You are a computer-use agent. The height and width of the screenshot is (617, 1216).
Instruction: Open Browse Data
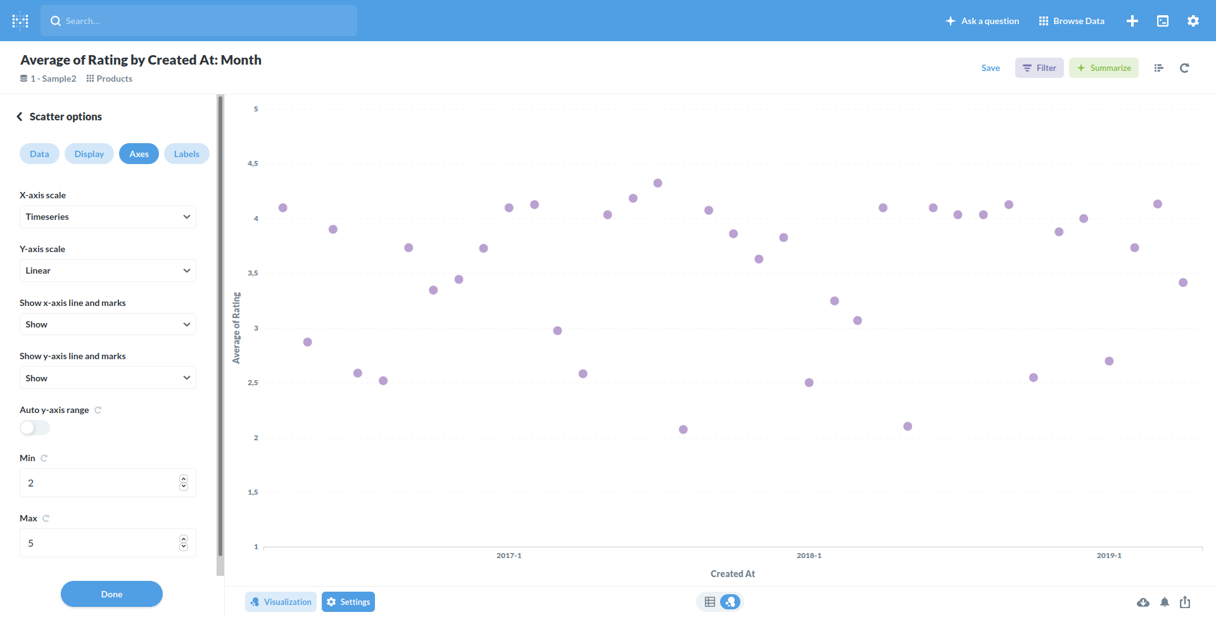[x=1071, y=20]
